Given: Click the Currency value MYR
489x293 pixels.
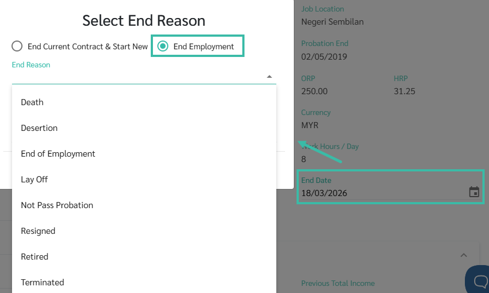Looking at the screenshot, I should pyautogui.click(x=310, y=125).
